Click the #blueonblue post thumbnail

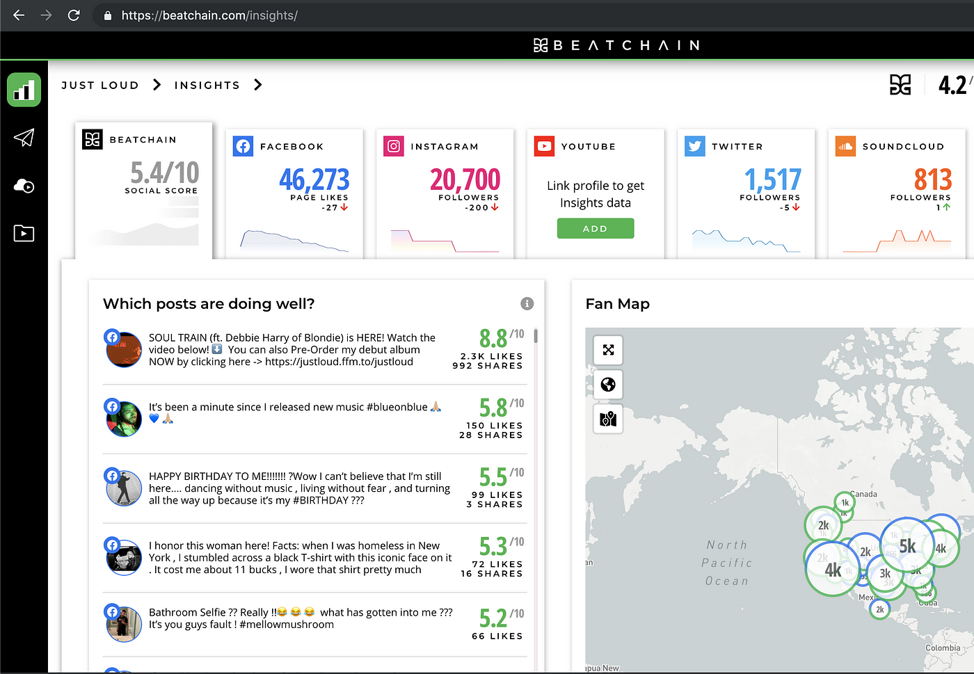coord(124,419)
